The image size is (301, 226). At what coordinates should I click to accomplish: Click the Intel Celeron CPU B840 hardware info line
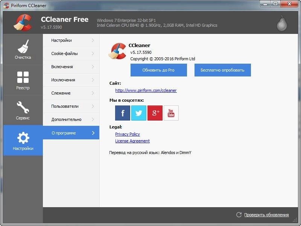(x=157, y=25)
